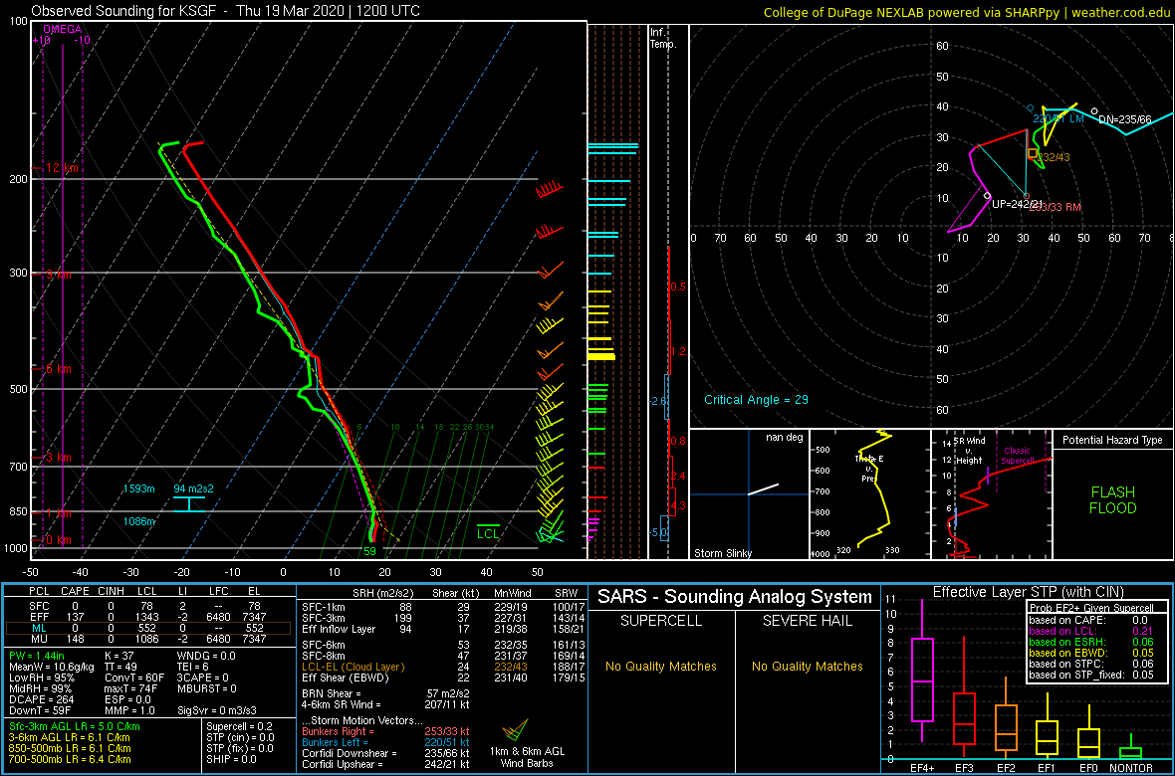The height and width of the screenshot is (776, 1175).
Task: Click the 700-500mb LR = 6.4 C/km line
Action: tap(71, 759)
